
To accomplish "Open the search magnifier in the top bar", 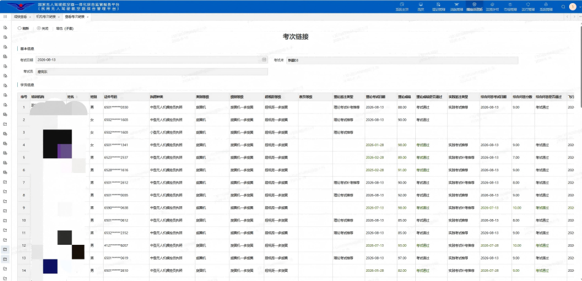I will tap(563, 7).
